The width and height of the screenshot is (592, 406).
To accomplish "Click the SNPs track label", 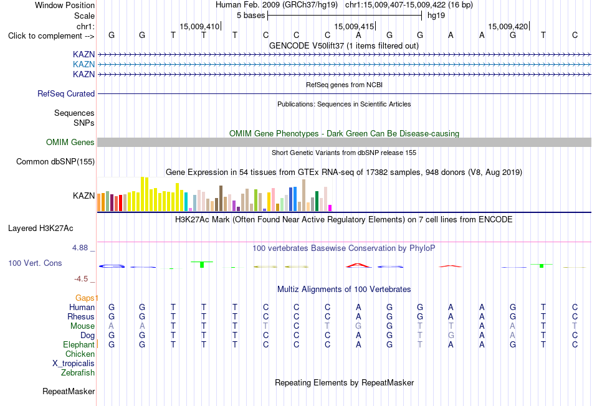I will (x=84, y=123).
